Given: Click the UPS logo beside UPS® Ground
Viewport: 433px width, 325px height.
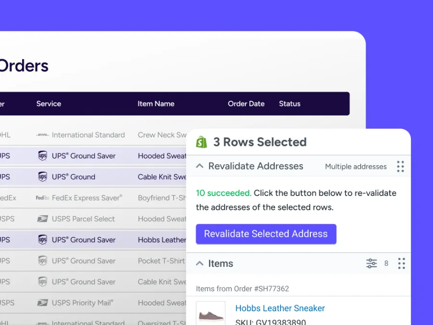Looking at the screenshot, I should (x=42, y=177).
